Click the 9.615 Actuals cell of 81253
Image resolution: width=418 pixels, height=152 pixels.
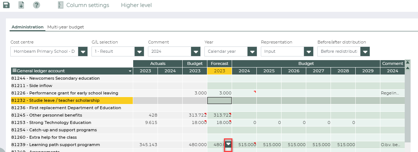click(145, 122)
